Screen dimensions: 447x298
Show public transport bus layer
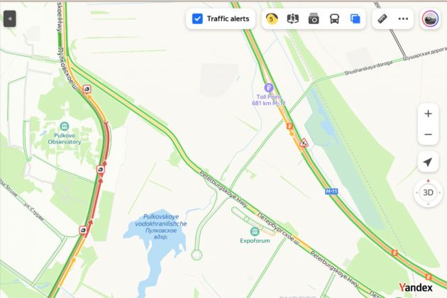(x=334, y=19)
